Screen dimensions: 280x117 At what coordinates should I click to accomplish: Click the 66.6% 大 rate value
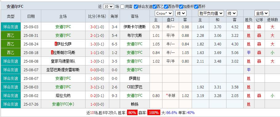tap(172, 112)
